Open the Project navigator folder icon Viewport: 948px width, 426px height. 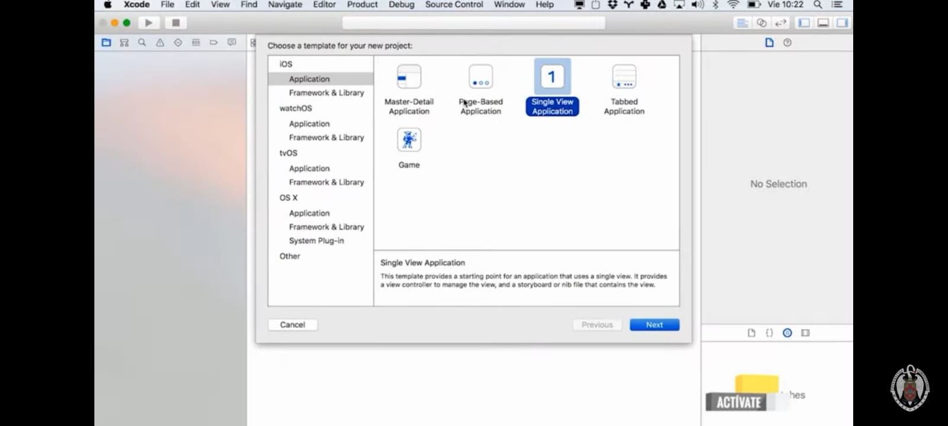(106, 43)
